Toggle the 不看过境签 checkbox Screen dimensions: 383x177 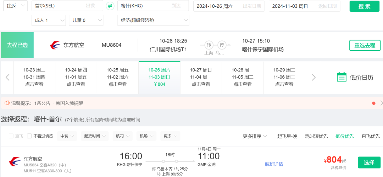(29, 136)
